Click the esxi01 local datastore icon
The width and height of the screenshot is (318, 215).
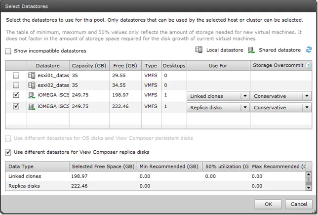click(32, 75)
